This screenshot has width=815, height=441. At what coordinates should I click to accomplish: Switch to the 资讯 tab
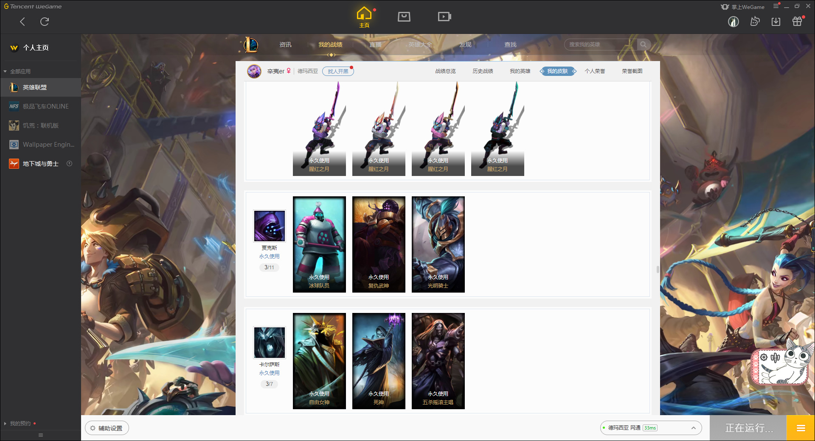[285, 45]
